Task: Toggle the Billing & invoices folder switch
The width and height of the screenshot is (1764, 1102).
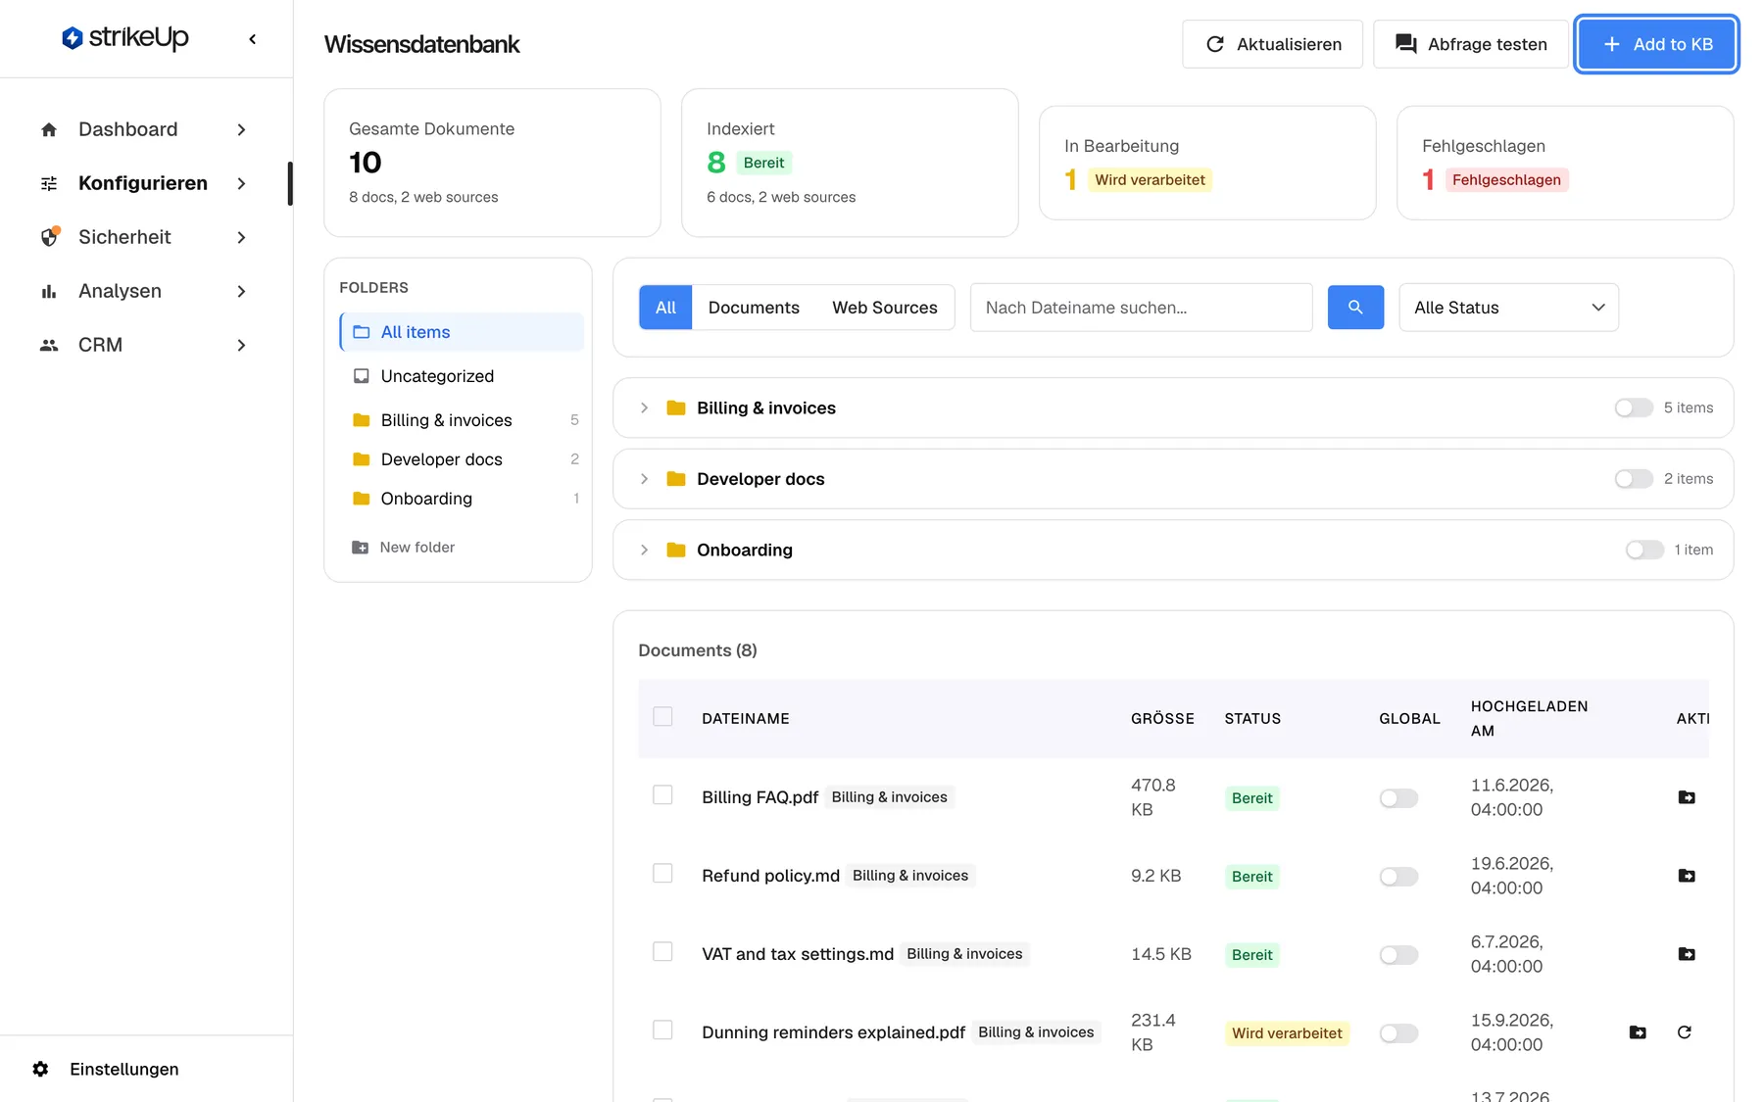Action: [1634, 407]
